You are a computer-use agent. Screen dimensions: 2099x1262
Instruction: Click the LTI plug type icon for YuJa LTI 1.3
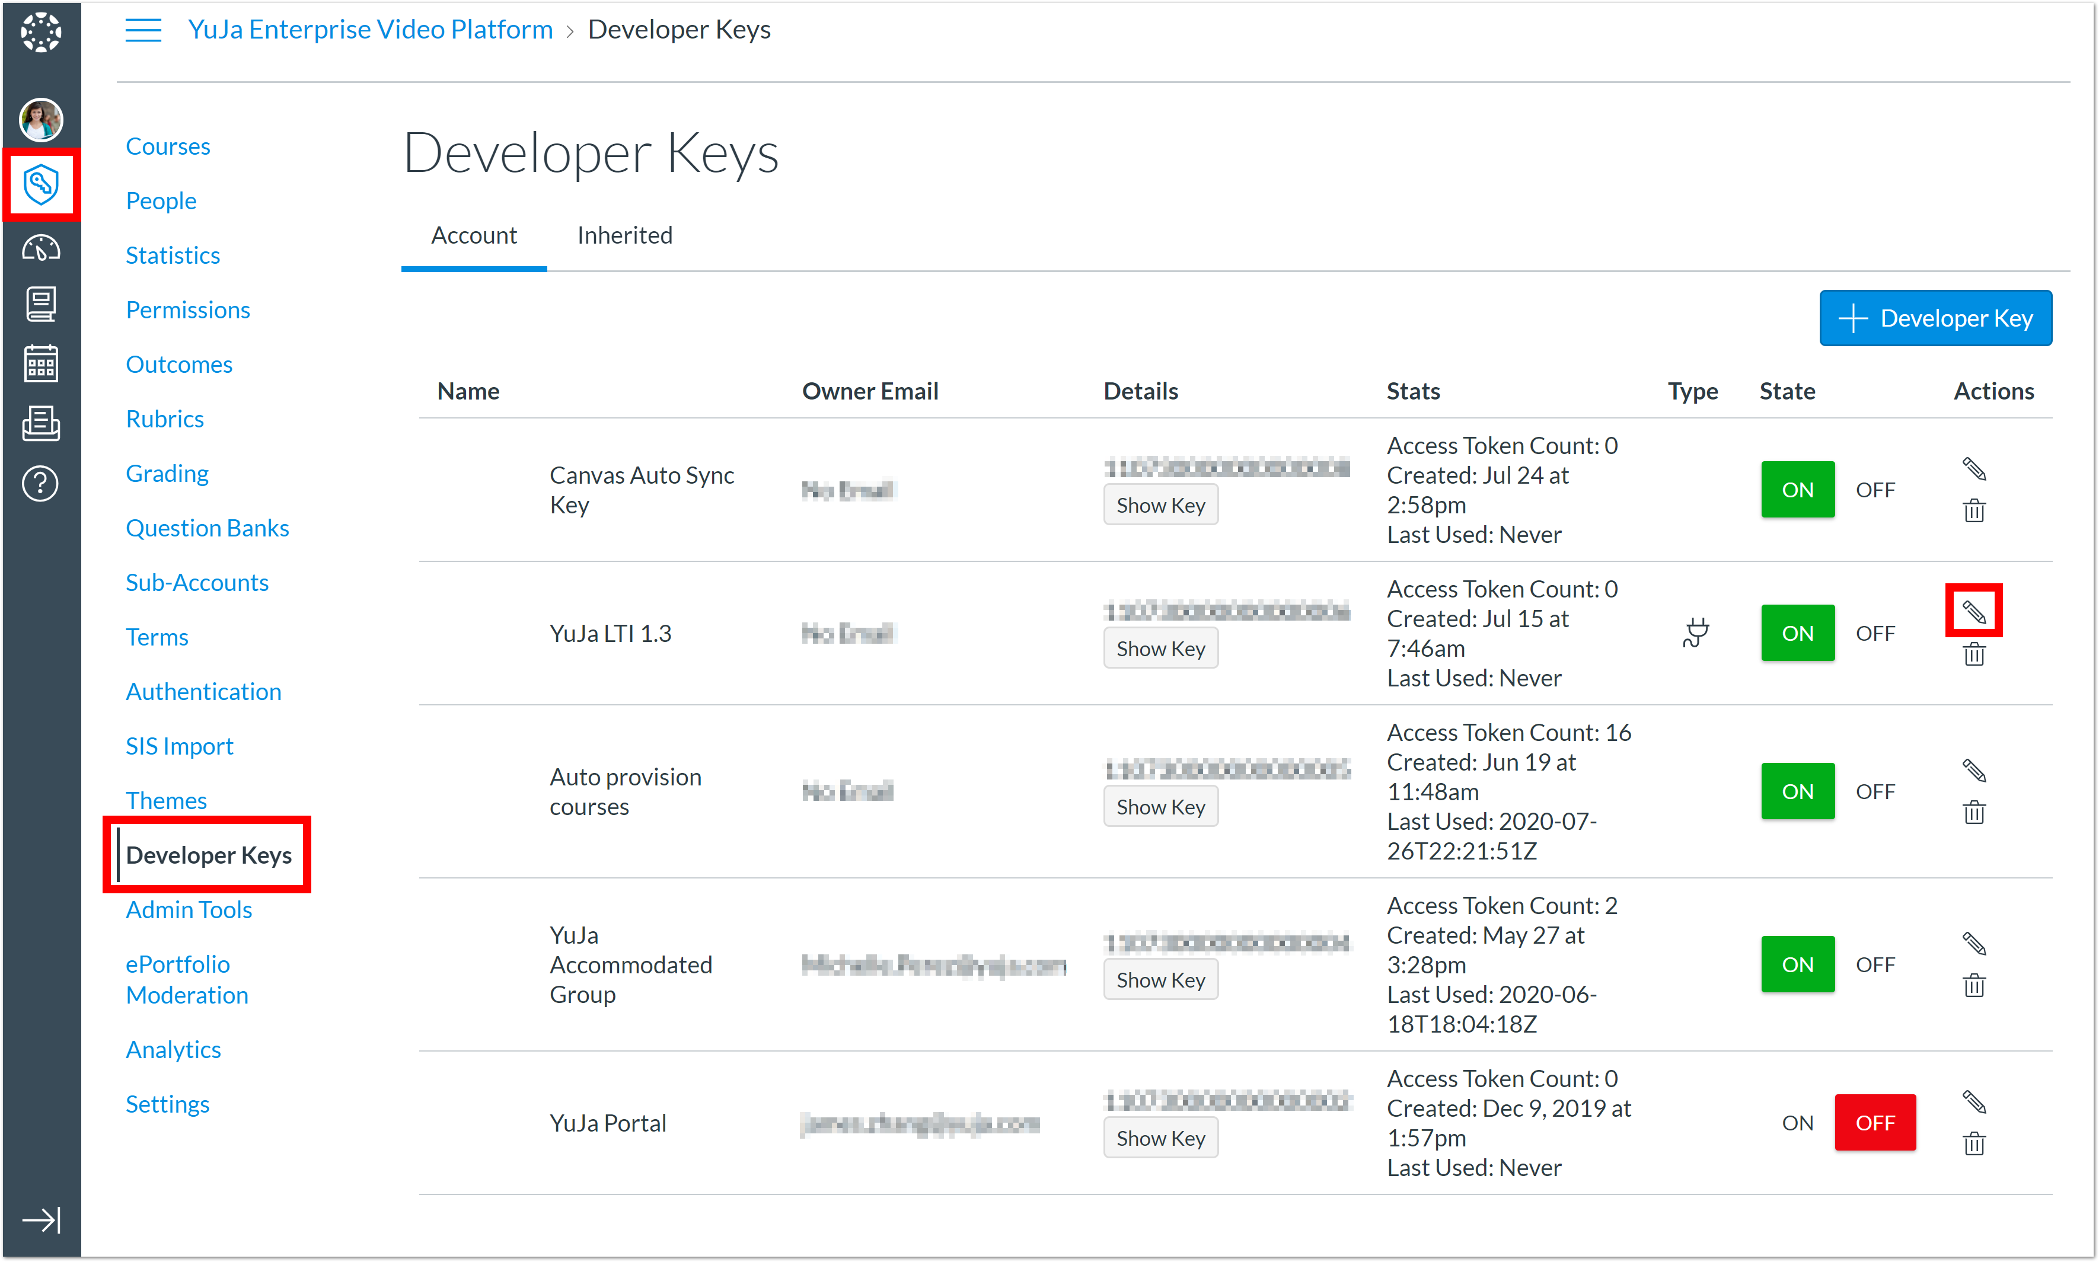click(1695, 632)
